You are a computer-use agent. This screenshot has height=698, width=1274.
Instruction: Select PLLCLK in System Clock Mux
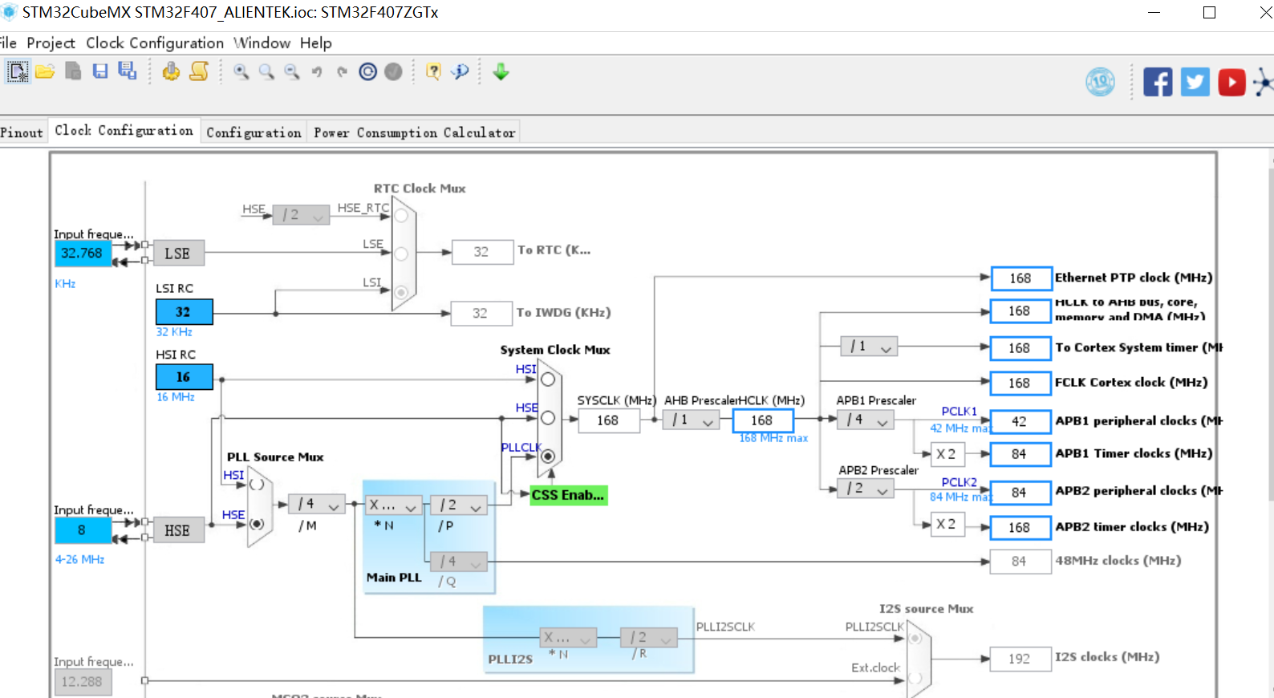(x=548, y=457)
